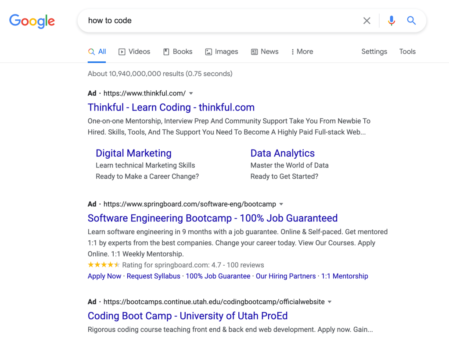The image size is (449, 349).
Task: Open the Videos search tab
Action: click(134, 52)
